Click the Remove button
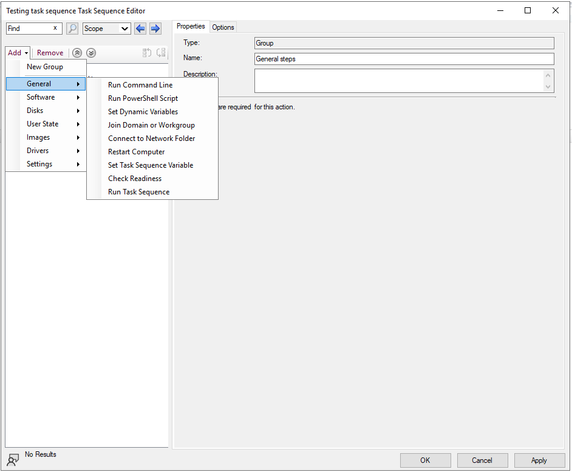Viewport: 572px width, 472px height. (50, 53)
